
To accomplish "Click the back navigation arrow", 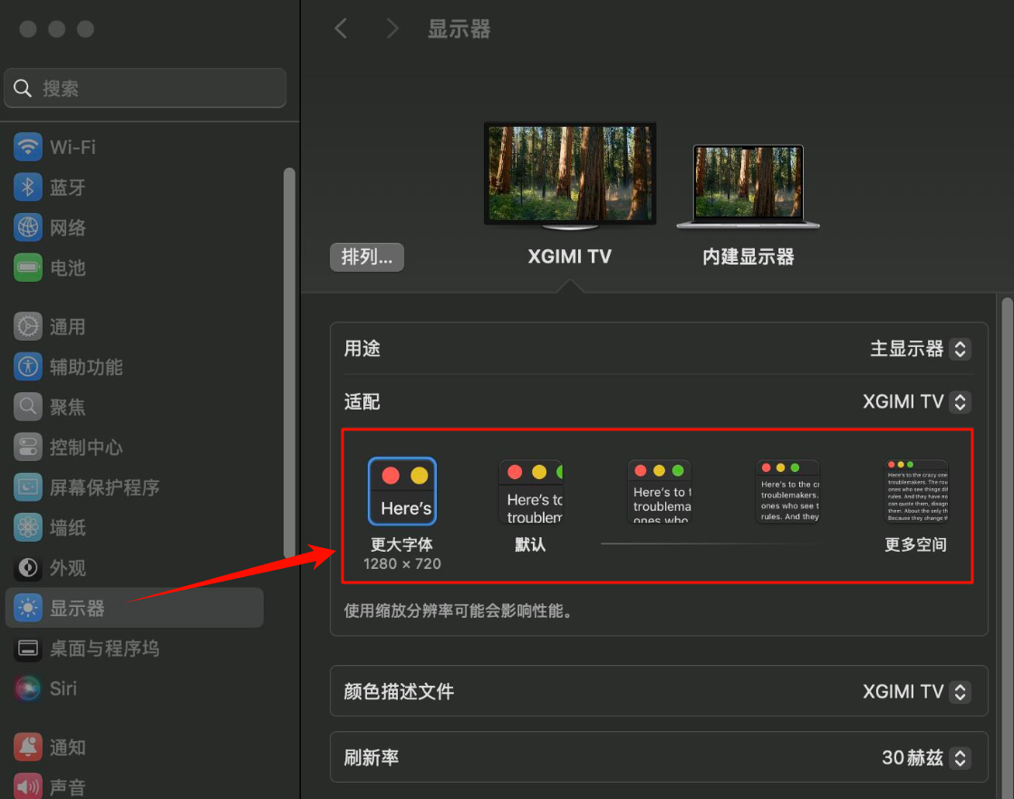I will 341,28.
